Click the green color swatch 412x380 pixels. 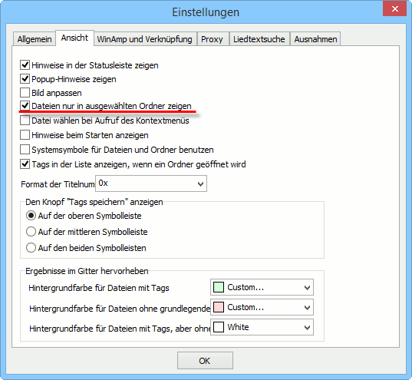click(x=219, y=287)
